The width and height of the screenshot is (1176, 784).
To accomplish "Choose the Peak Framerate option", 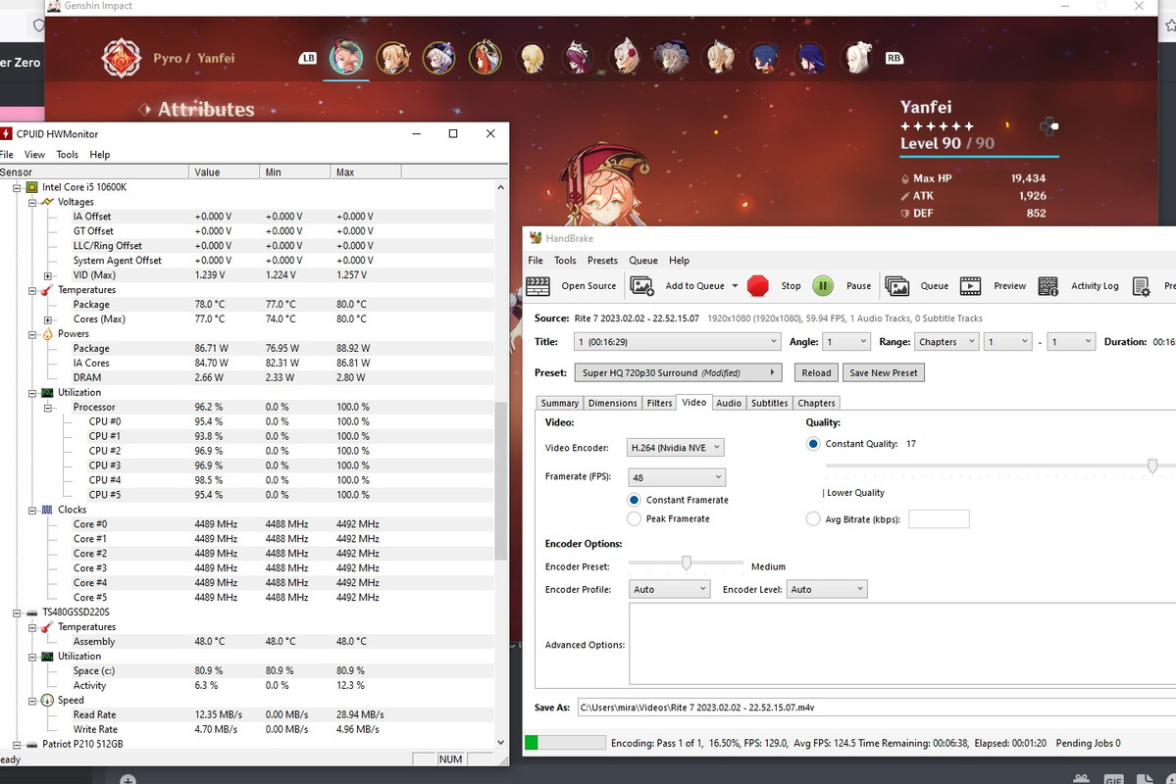I will 635,518.
